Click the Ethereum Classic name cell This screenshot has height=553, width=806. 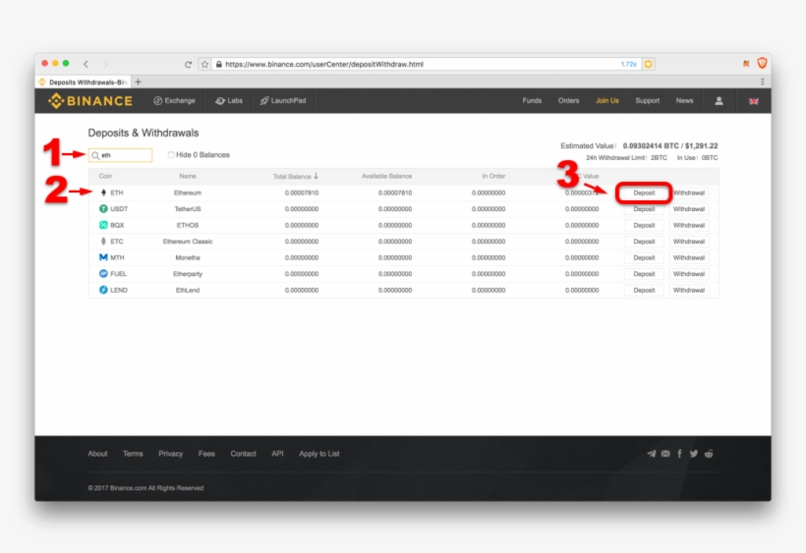point(188,242)
